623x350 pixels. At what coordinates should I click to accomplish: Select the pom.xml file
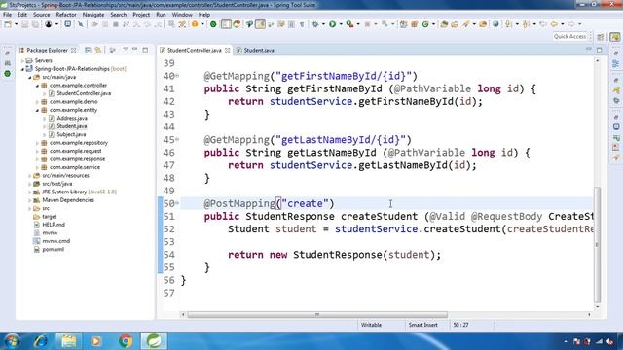click(53, 249)
